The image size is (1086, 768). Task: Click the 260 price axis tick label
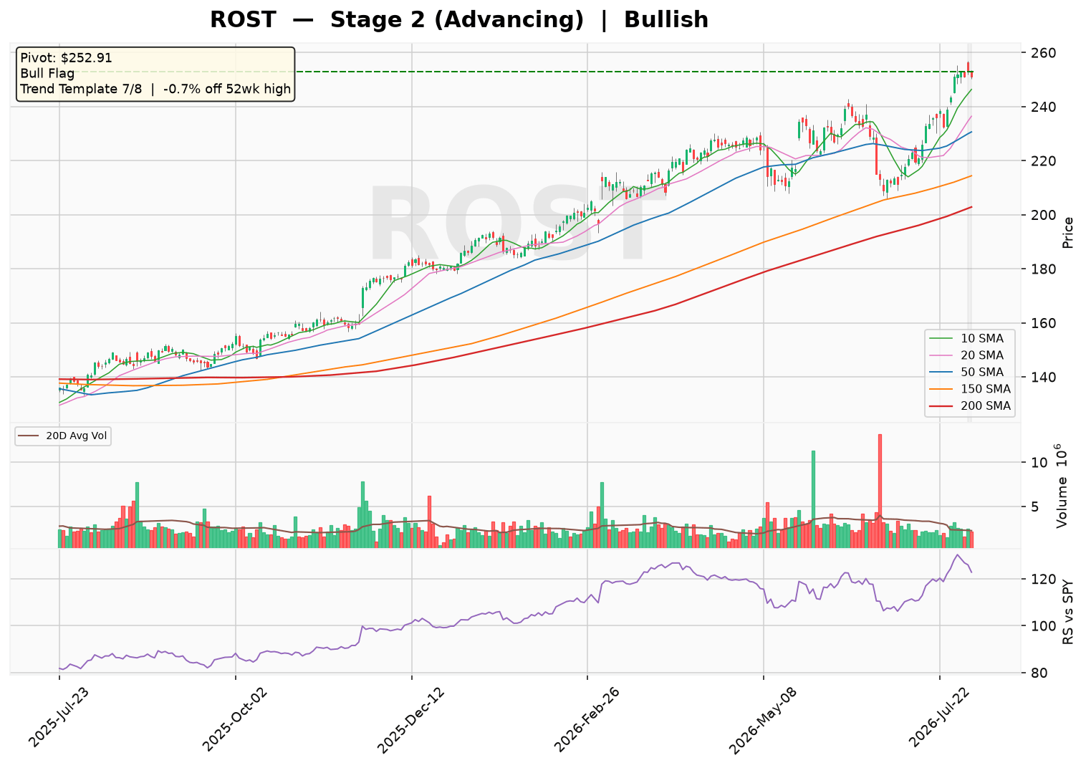(1045, 53)
